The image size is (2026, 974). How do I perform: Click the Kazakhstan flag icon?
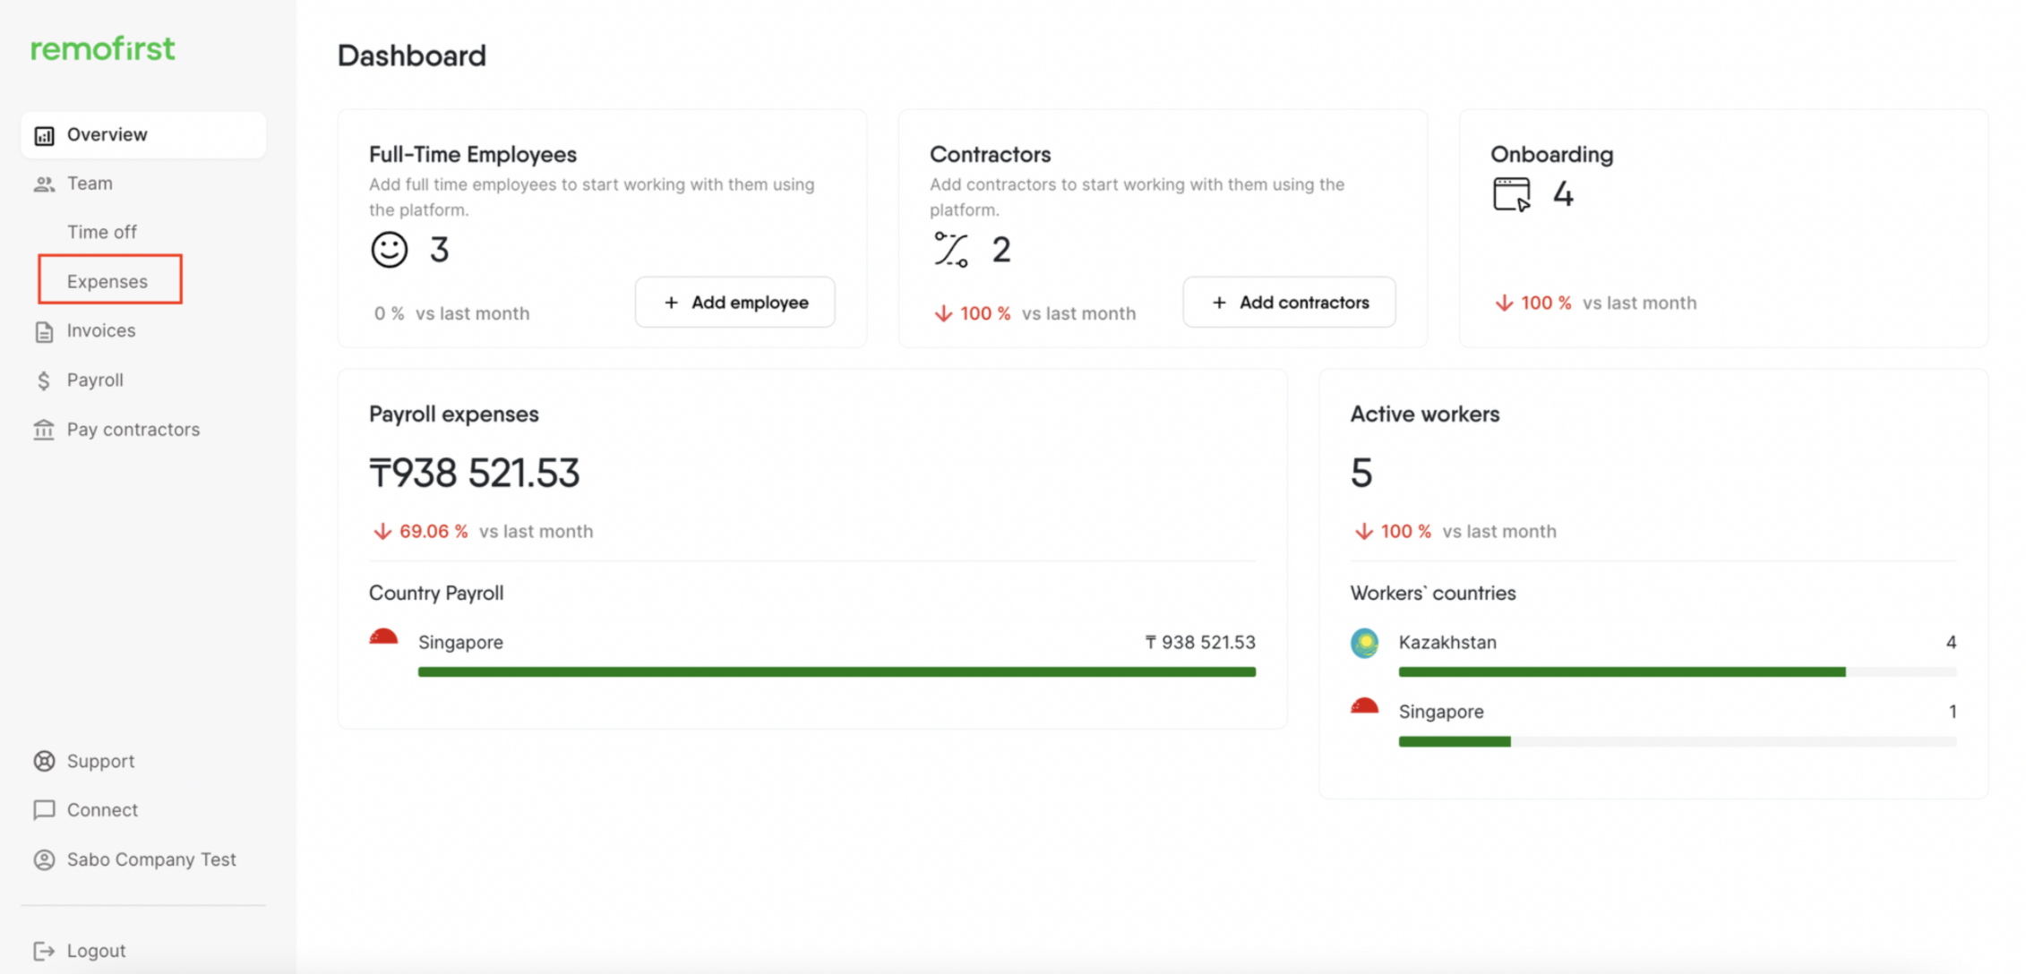(1364, 643)
